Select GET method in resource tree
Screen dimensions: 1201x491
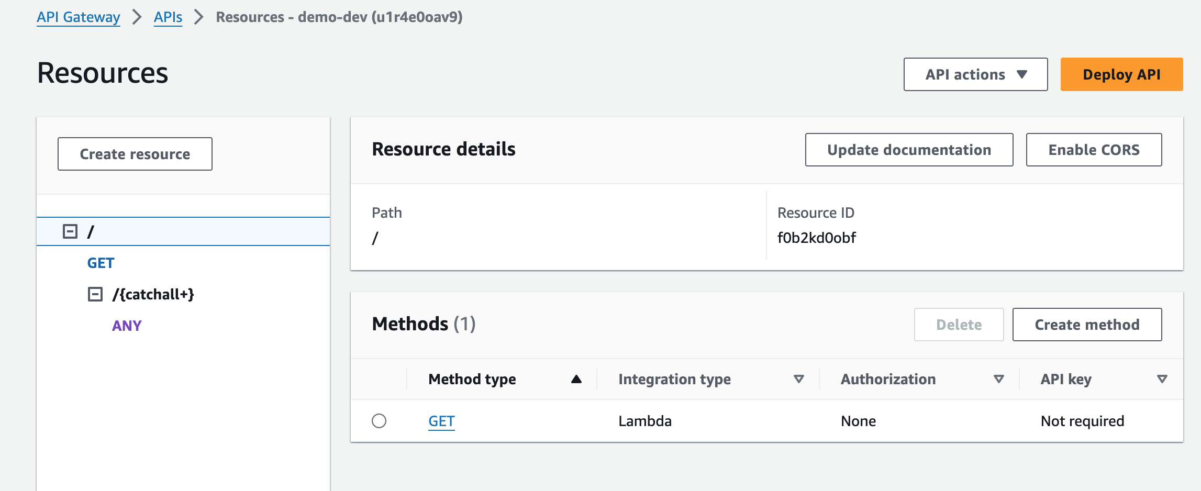pos(101,263)
